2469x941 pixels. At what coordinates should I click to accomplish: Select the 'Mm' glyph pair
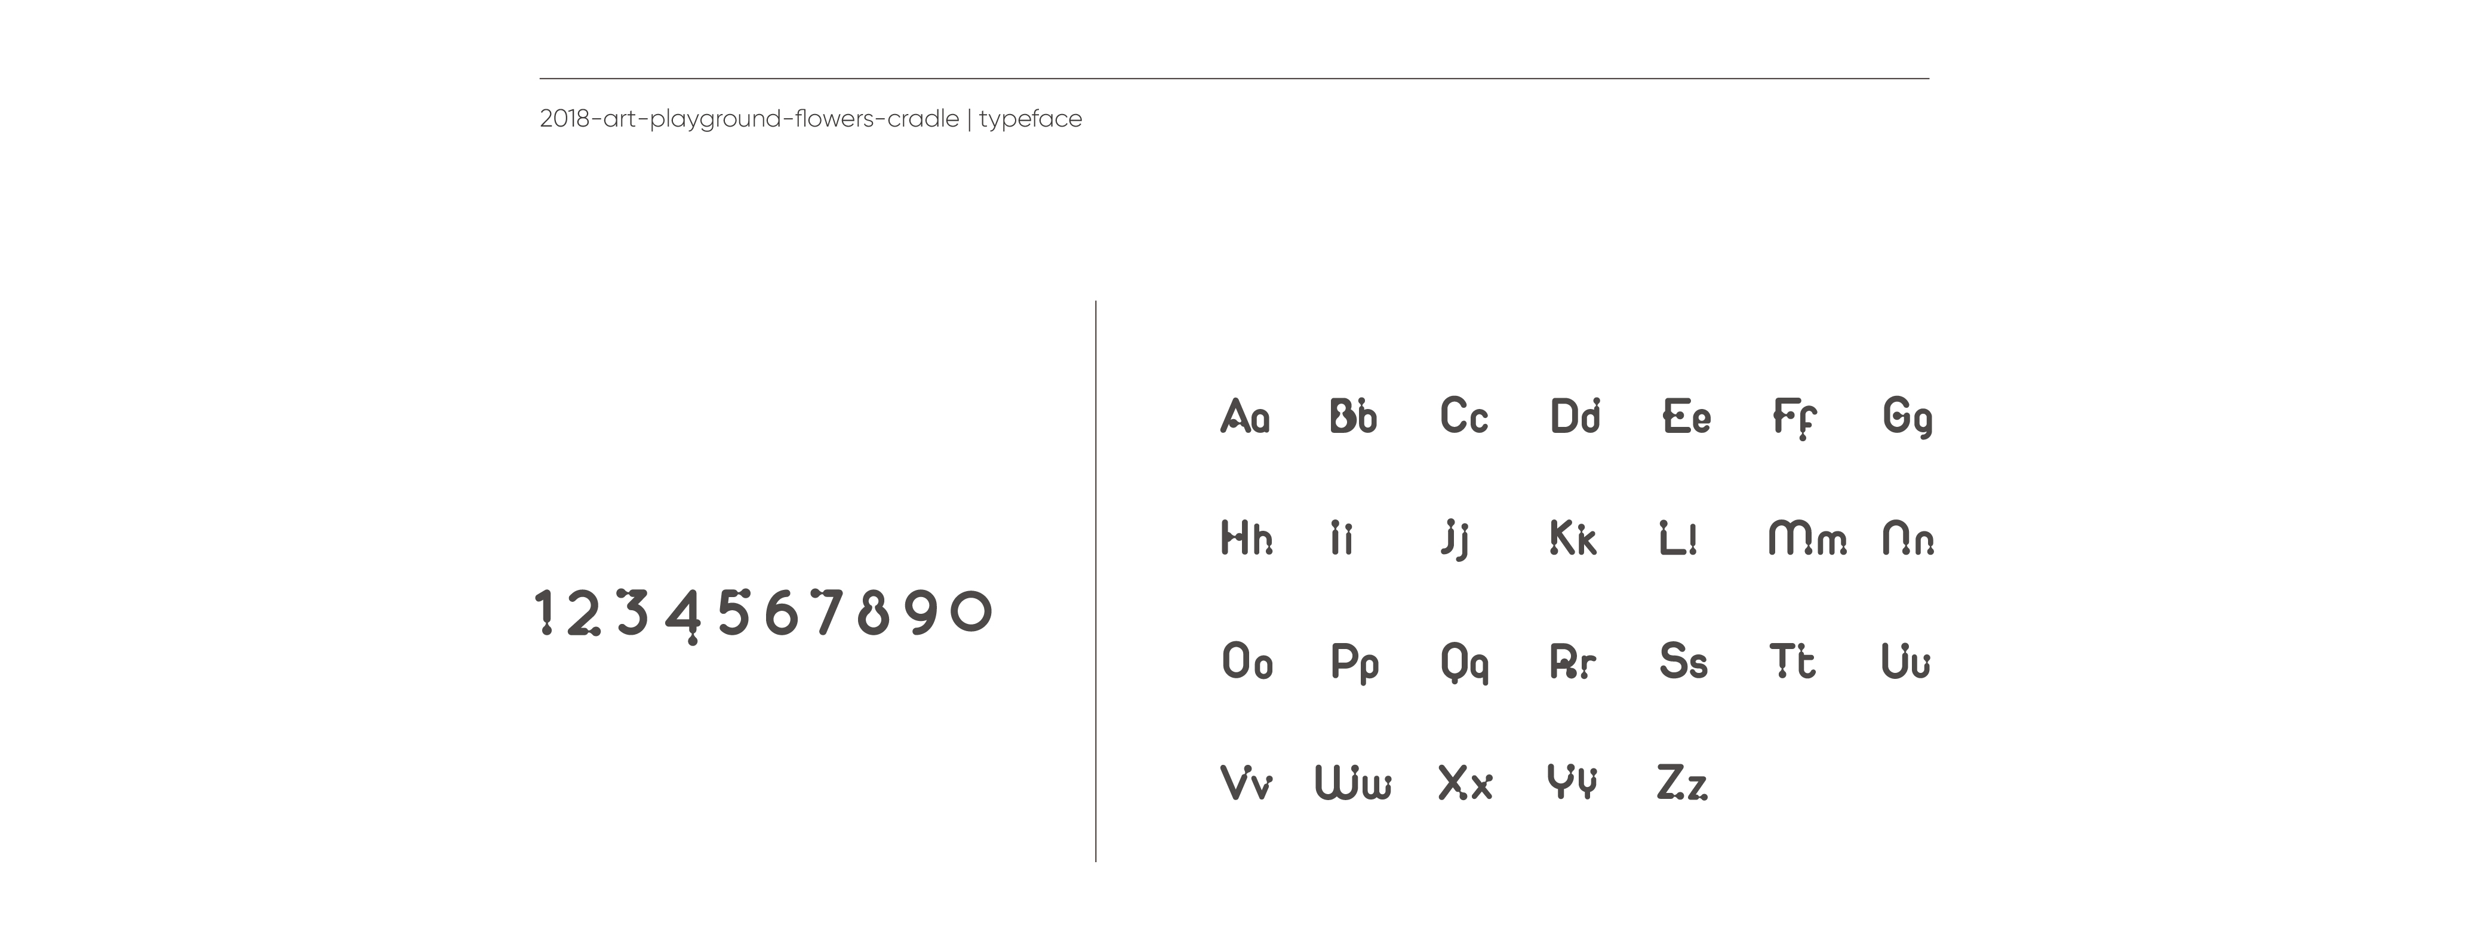point(1807,537)
